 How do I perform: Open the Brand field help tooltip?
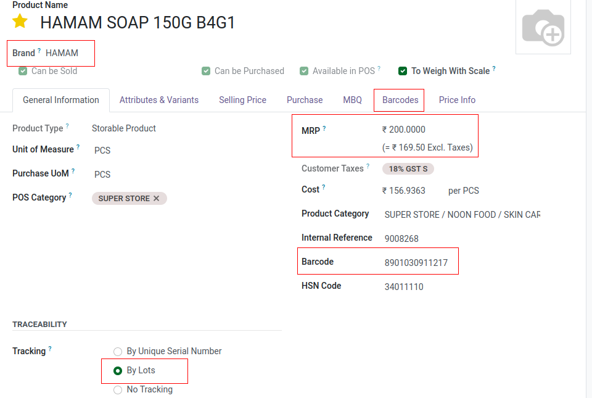tap(39, 50)
